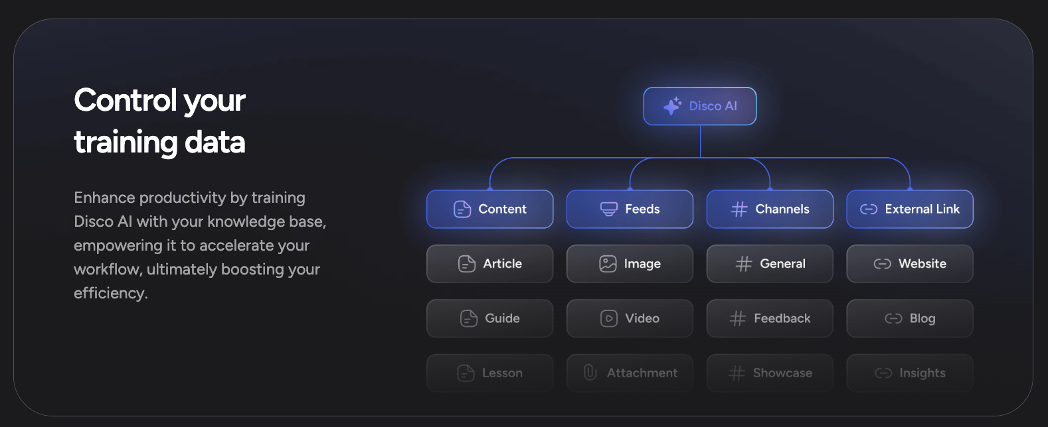The image size is (1048, 427).
Task: Select the Article node
Action: [490, 264]
